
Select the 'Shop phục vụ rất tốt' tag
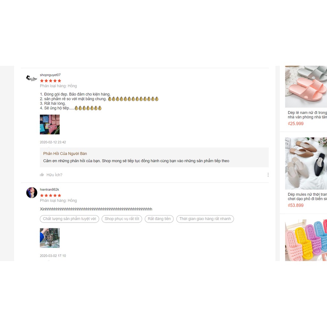(122, 219)
